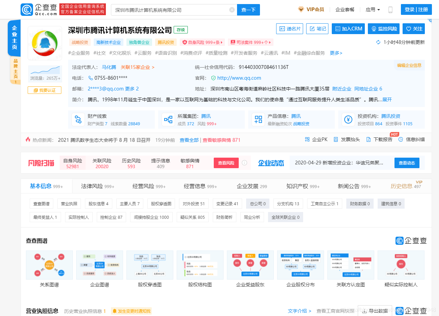The width and height of the screenshot is (439, 316).
Task: Send business card via 送名片
Action: point(289,29)
